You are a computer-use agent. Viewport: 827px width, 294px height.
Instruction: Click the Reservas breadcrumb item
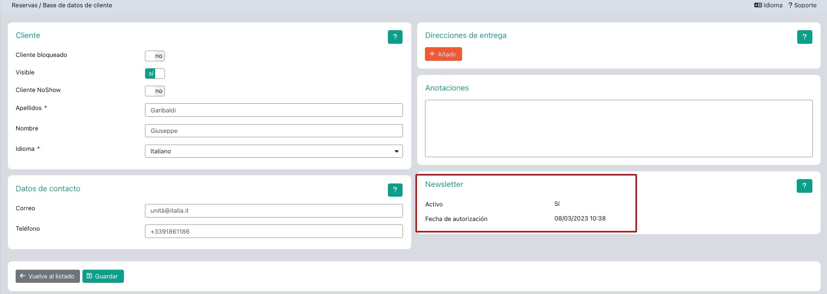(24, 5)
